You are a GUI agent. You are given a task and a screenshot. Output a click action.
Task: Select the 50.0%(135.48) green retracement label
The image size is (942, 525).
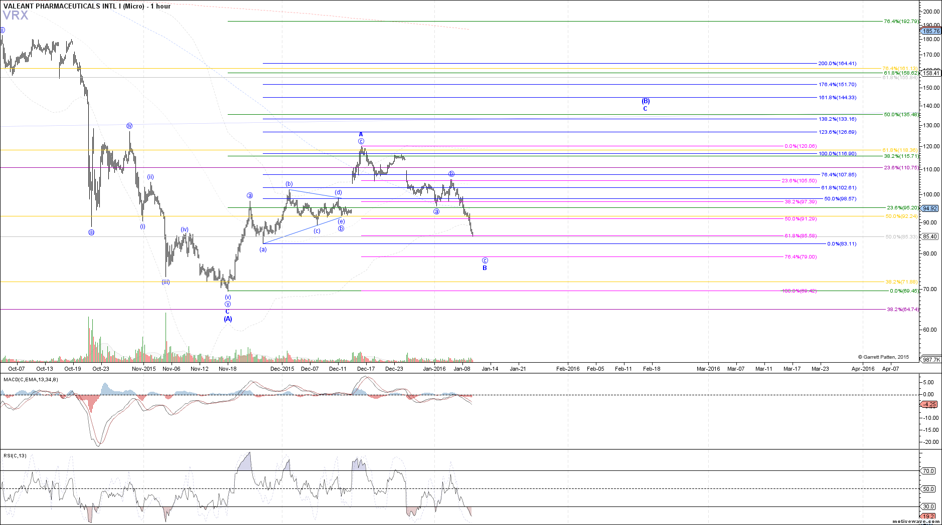901,115
